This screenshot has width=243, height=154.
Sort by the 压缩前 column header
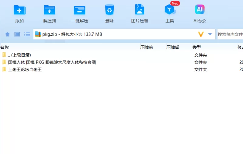click(x=146, y=47)
